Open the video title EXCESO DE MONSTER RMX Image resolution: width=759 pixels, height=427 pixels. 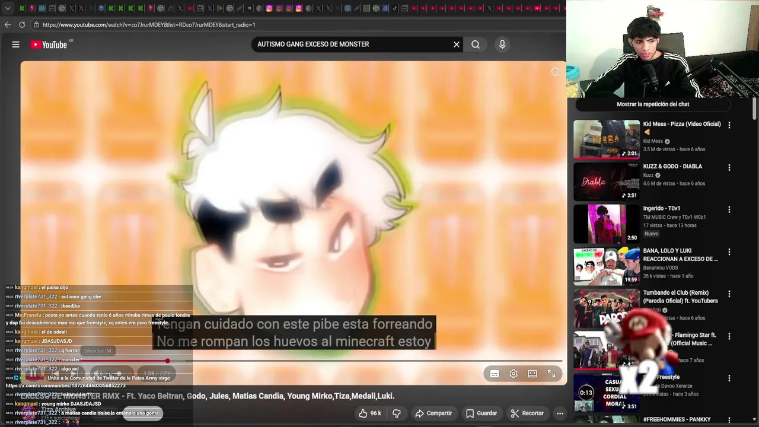tap(208, 396)
